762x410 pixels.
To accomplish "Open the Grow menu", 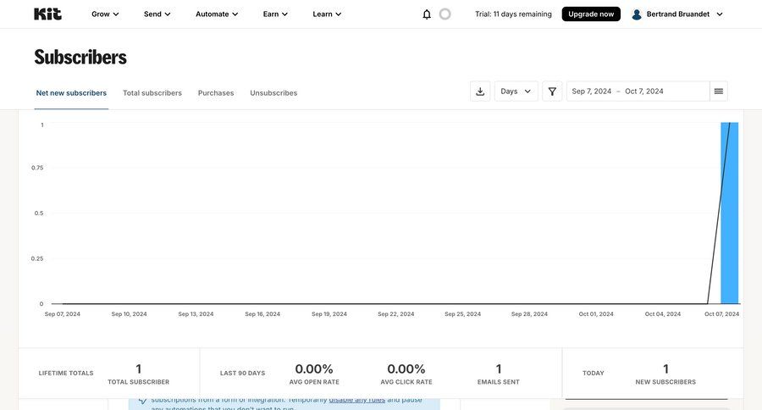I will coord(105,14).
